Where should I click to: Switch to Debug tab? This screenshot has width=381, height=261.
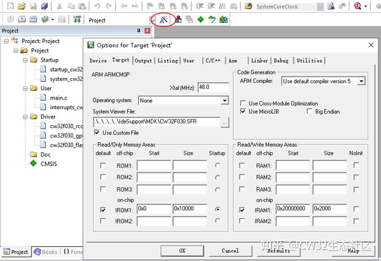coord(281,61)
